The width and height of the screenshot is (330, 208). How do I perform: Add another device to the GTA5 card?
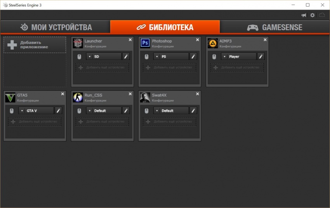(35, 122)
